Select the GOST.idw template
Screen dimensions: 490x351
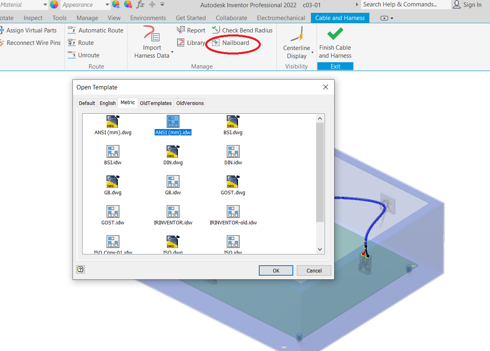(113, 215)
